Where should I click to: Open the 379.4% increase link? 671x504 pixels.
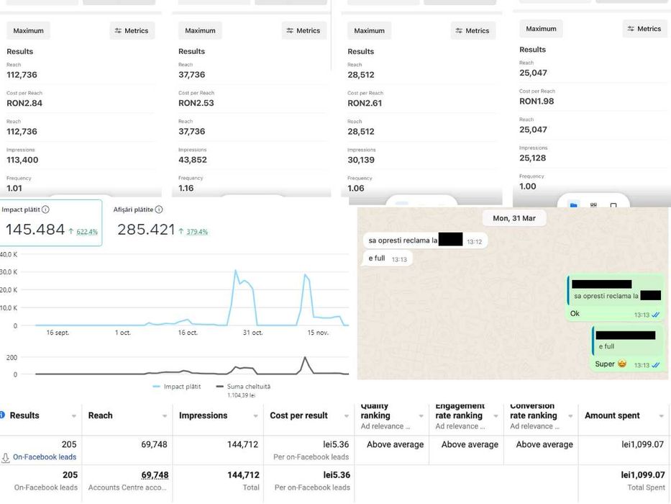point(197,232)
